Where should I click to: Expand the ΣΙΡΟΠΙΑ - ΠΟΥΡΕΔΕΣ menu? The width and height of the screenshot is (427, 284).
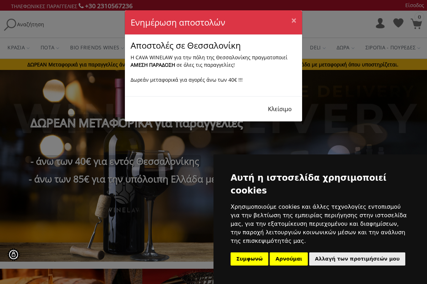(x=393, y=48)
